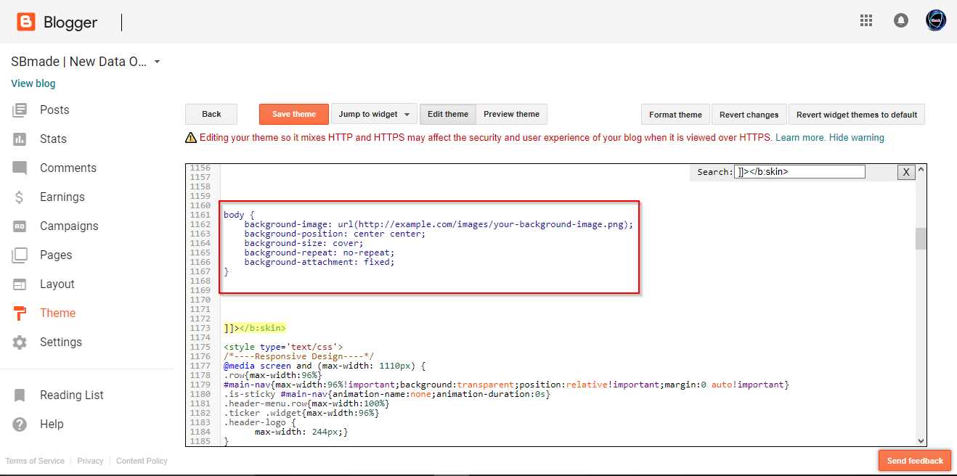Image resolution: width=957 pixels, height=476 pixels.
Task: Check notifications via the bell icon
Action: click(x=901, y=20)
